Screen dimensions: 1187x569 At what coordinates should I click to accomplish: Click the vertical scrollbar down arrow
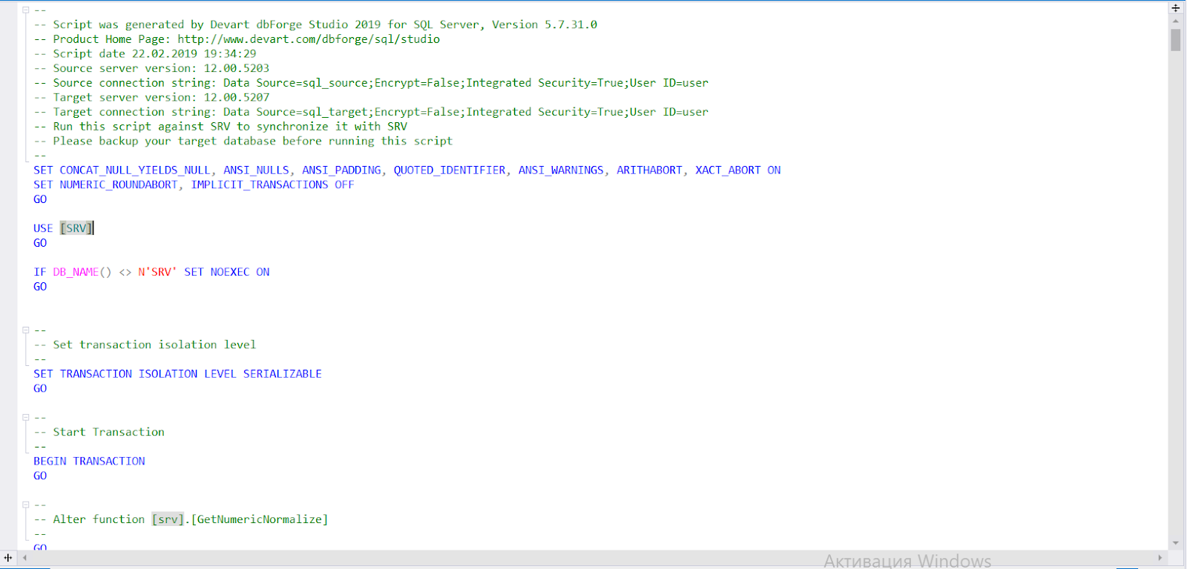pos(1176,543)
